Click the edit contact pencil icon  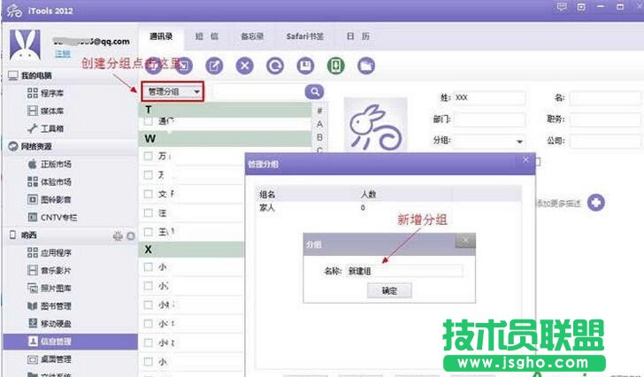[214, 65]
